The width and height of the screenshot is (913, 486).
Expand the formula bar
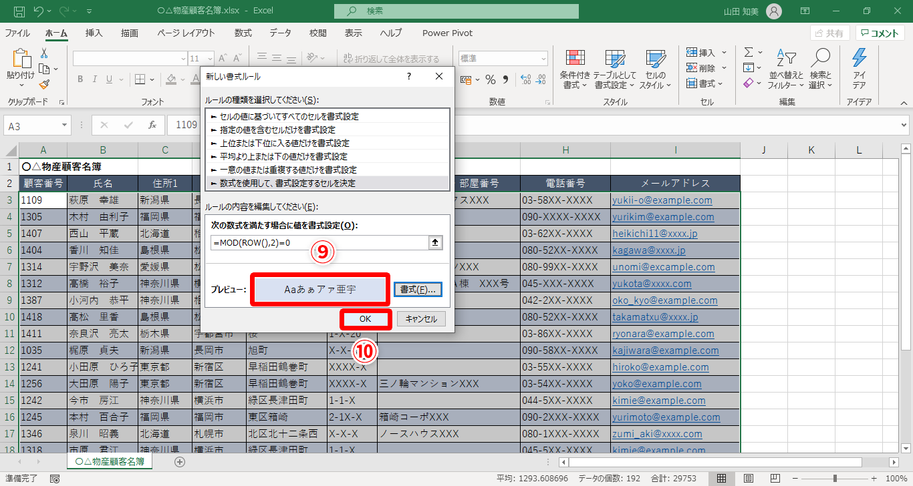tap(903, 125)
